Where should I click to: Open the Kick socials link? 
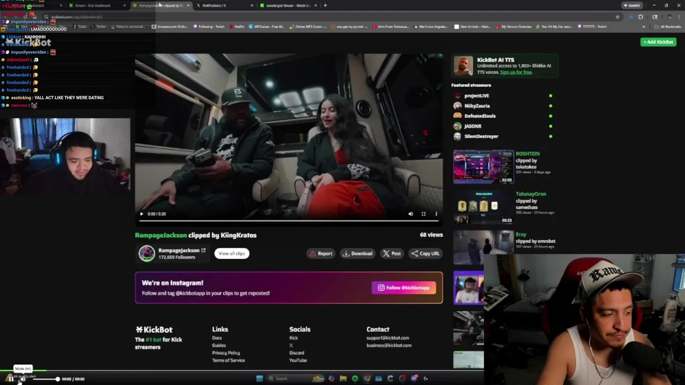tap(293, 338)
